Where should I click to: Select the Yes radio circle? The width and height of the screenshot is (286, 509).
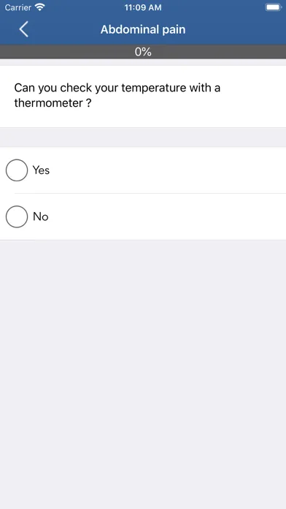(17, 170)
